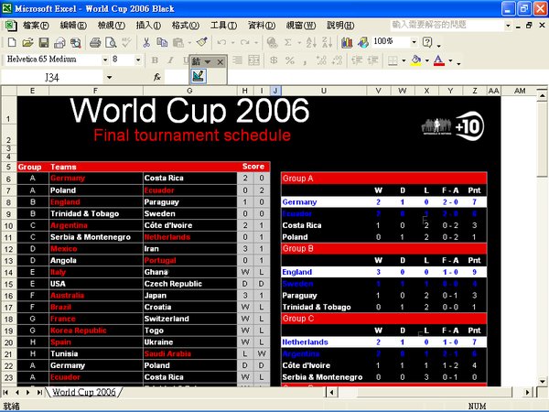Screen dimensions: 549x412
Task: Open a file with the folder icon
Action: [x=27, y=42]
